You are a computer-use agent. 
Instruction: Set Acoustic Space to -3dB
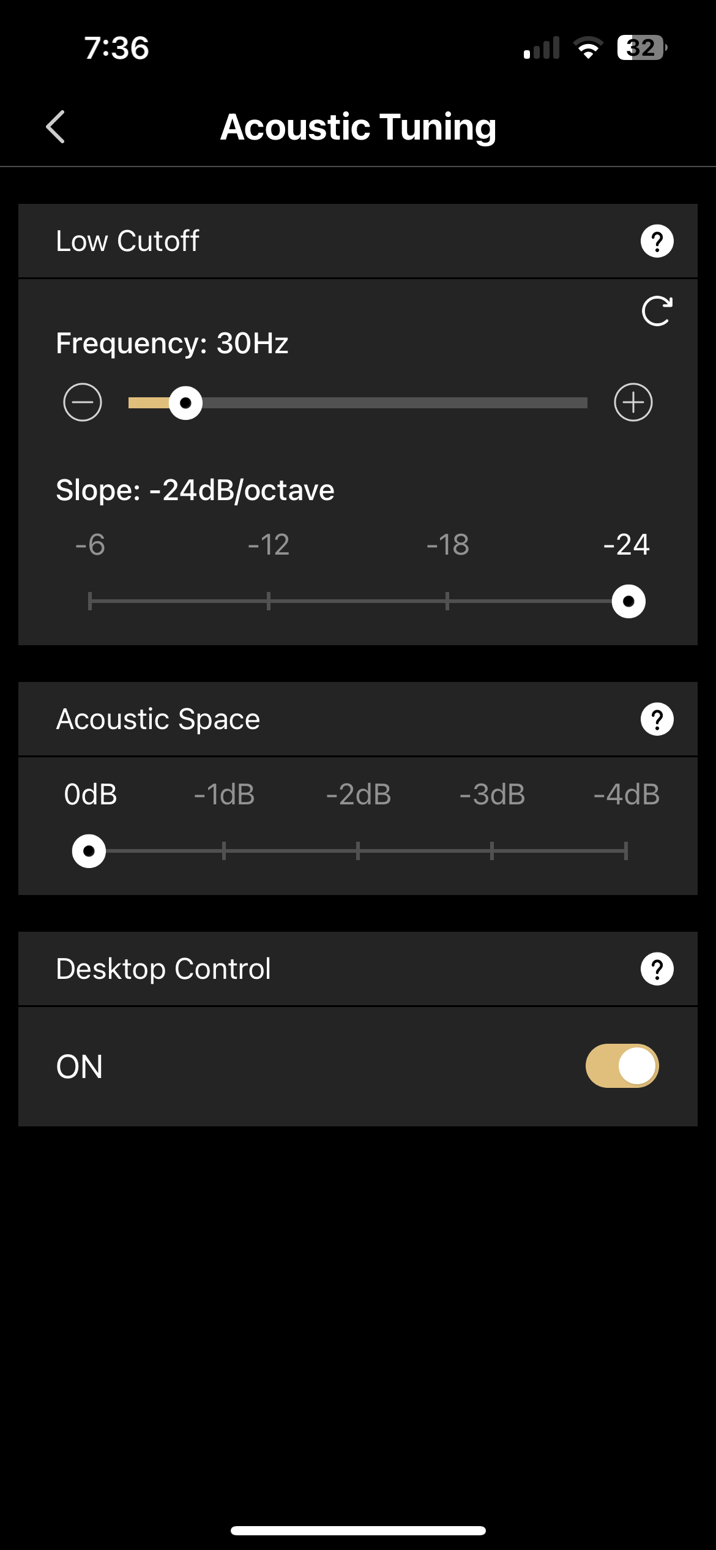click(492, 851)
